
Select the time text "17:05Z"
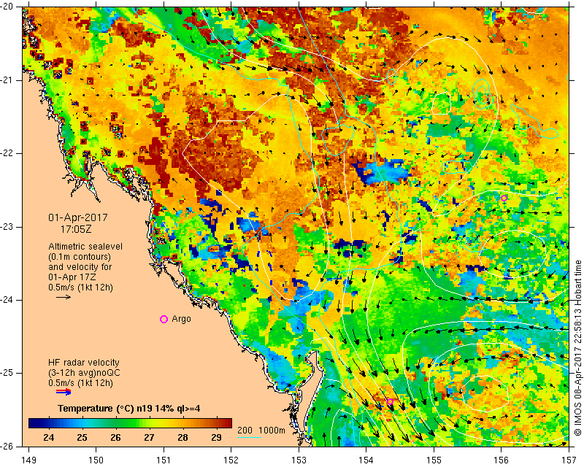pos(76,229)
